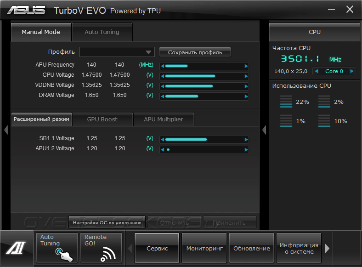Click the ASUS AI Suite logo icon
Image resolution: width=362 pixels, height=267 pixels.
[17, 248]
